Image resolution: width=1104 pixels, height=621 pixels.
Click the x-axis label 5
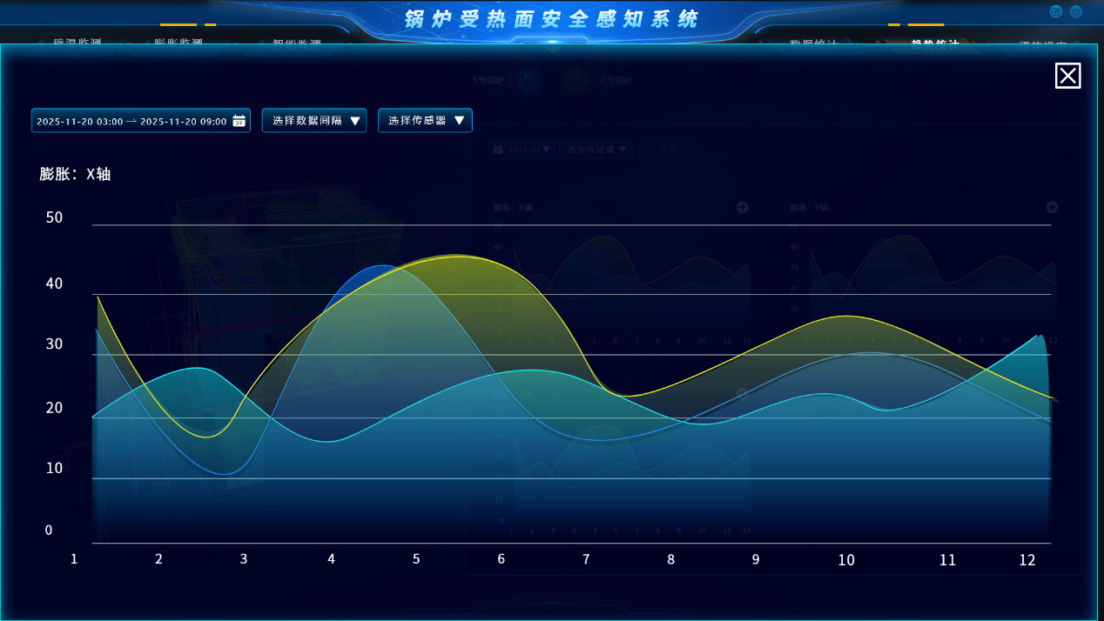tap(416, 559)
